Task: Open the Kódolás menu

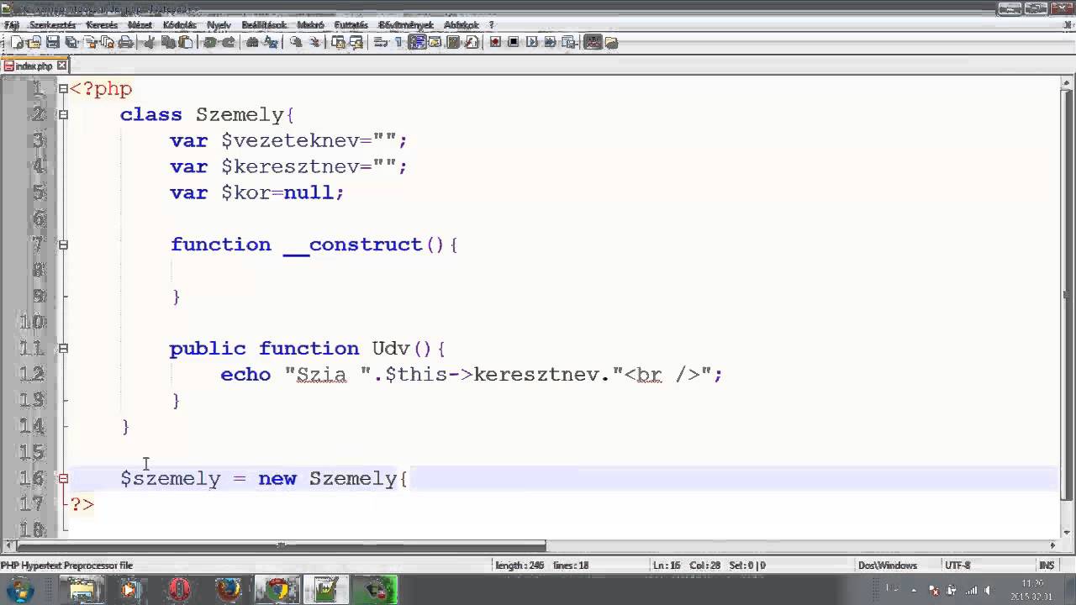Action: tap(179, 25)
